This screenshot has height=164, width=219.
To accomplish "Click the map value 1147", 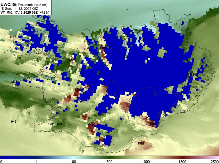I will [13, 37].
